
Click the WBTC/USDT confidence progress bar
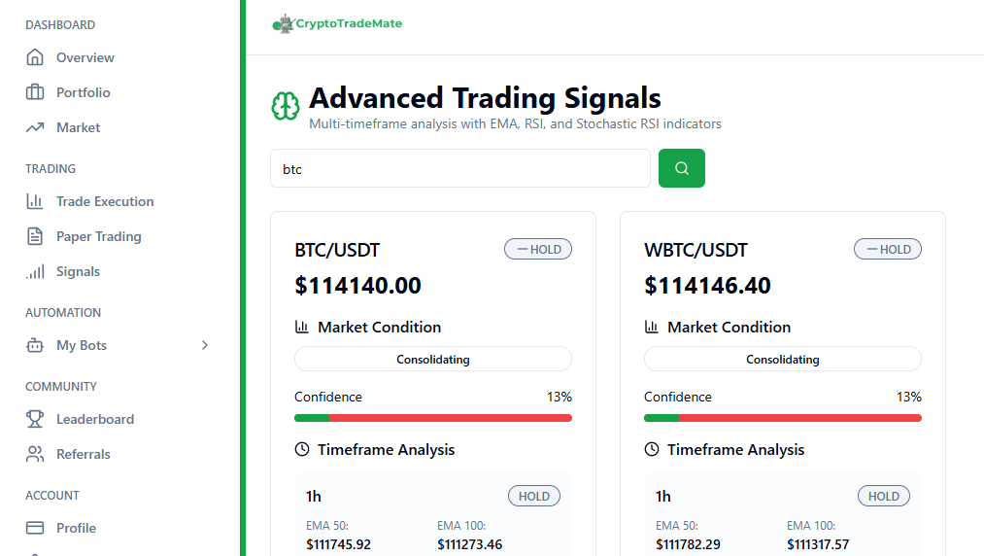tap(782, 418)
